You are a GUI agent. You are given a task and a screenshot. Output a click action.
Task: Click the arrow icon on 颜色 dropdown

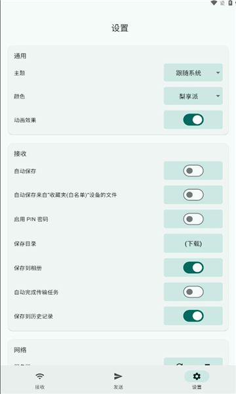coord(218,96)
